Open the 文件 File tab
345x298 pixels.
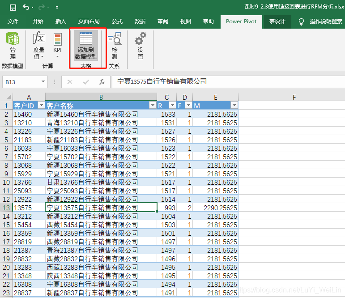point(13,21)
